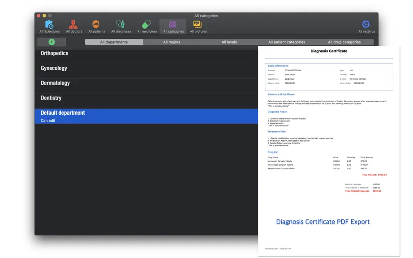Click Diagnosis Certificate PDF Export caption

coord(323,222)
